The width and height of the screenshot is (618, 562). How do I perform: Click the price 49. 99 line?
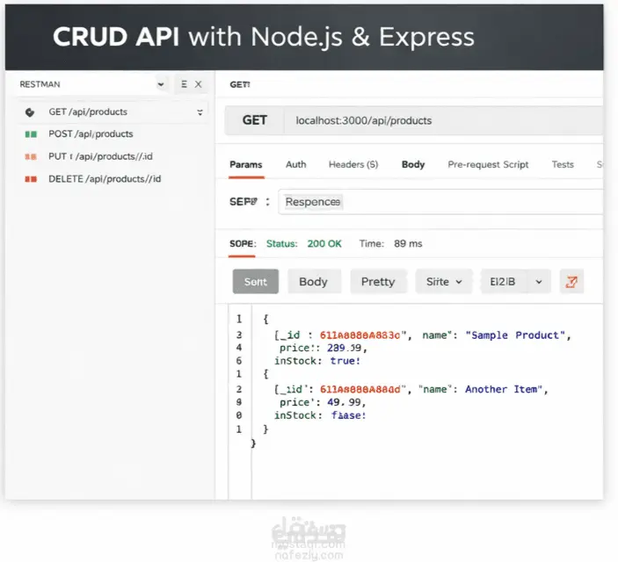tap(324, 402)
